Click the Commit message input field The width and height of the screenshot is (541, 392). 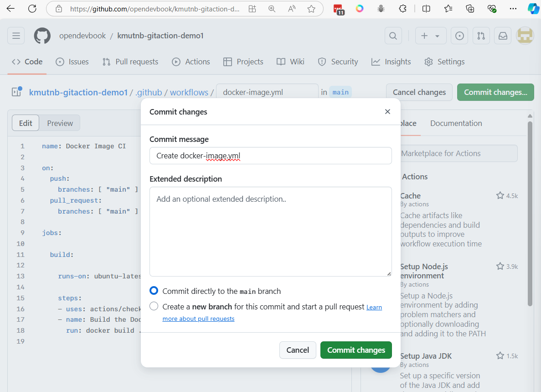pos(270,156)
